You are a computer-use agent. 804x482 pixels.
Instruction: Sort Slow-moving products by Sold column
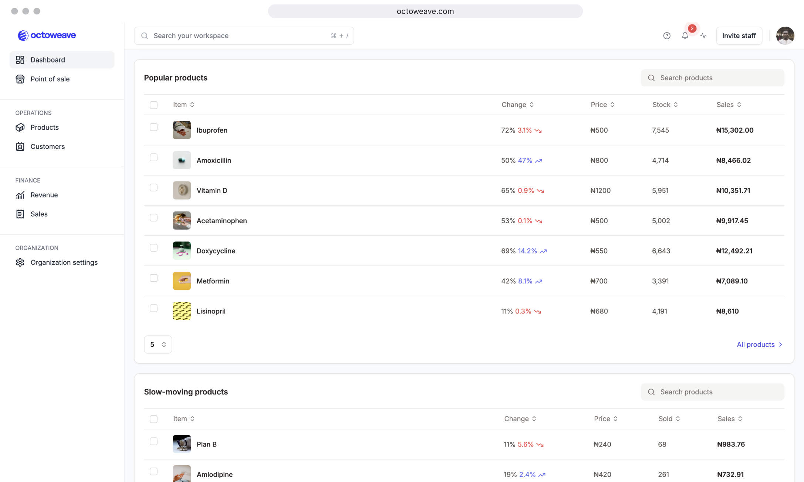(x=669, y=419)
